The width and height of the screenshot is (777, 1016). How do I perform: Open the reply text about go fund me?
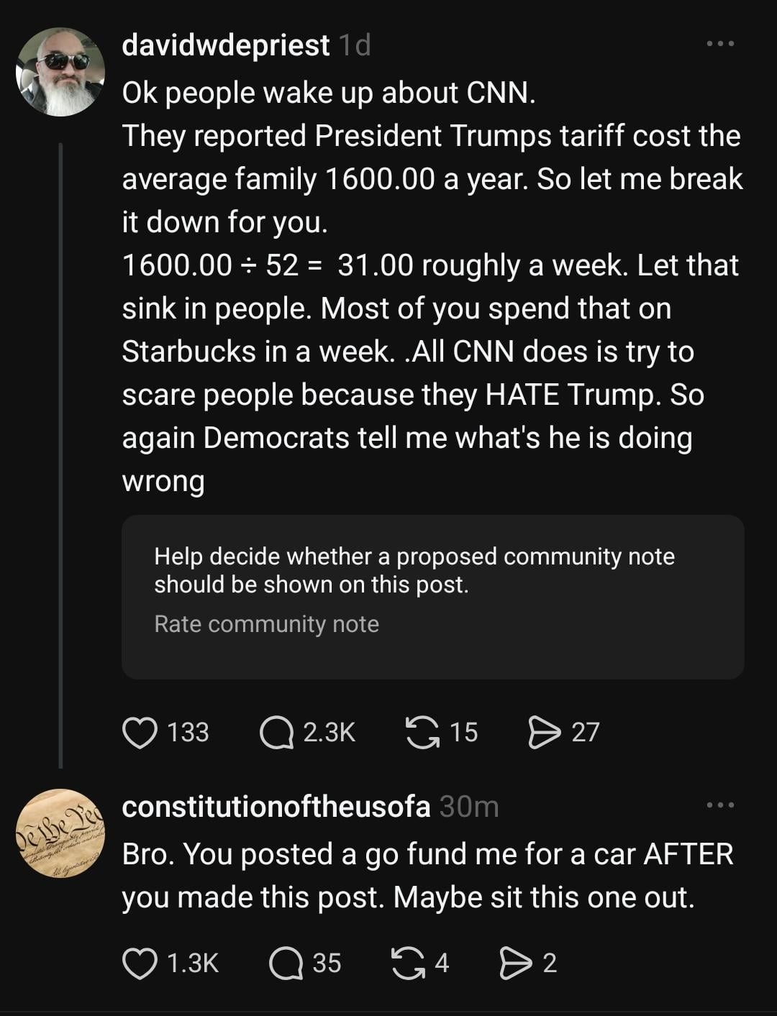point(427,876)
